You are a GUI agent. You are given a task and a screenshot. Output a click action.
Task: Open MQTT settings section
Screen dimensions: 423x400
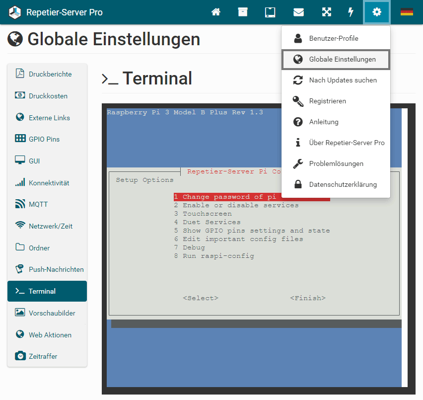pos(47,204)
